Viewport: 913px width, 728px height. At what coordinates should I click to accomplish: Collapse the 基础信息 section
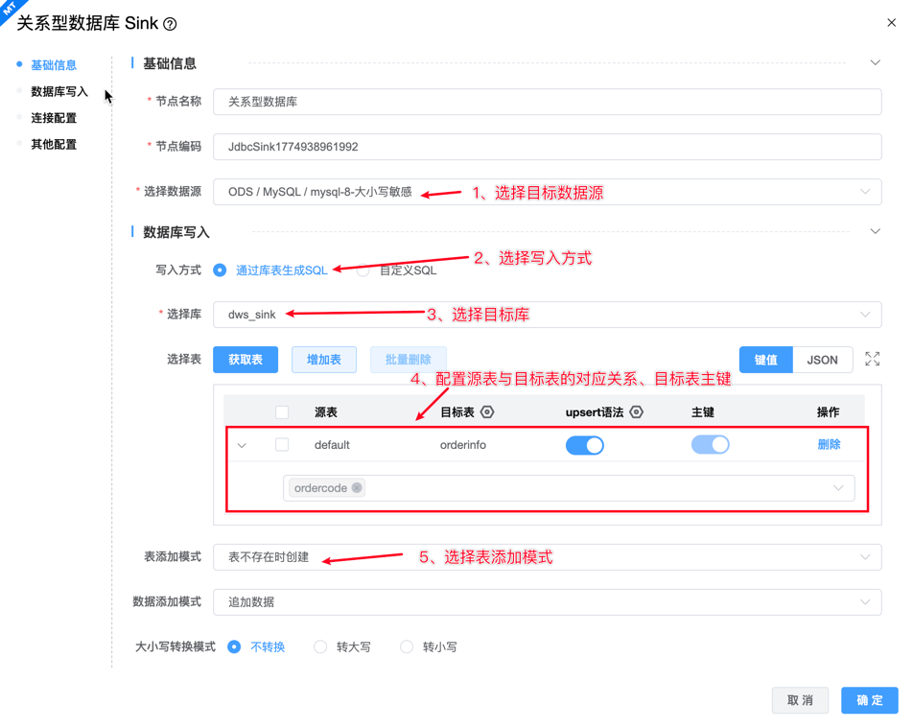coord(875,63)
